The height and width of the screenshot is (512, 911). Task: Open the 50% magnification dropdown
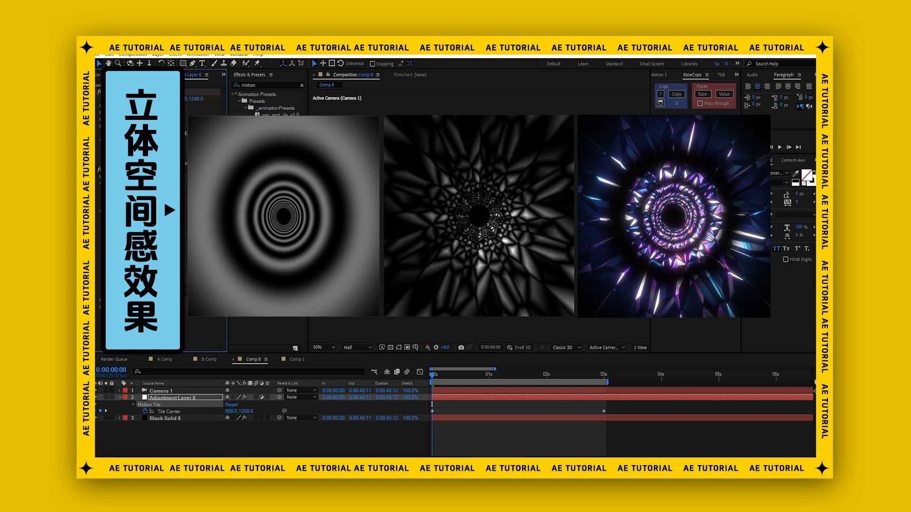click(x=324, y=347)
